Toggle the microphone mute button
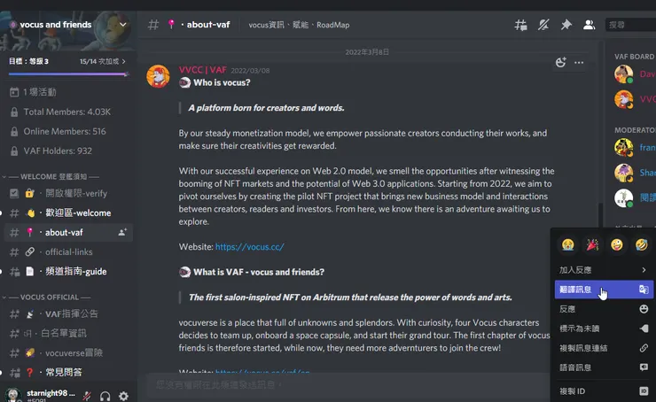The image size is (656, 402). 88,396
